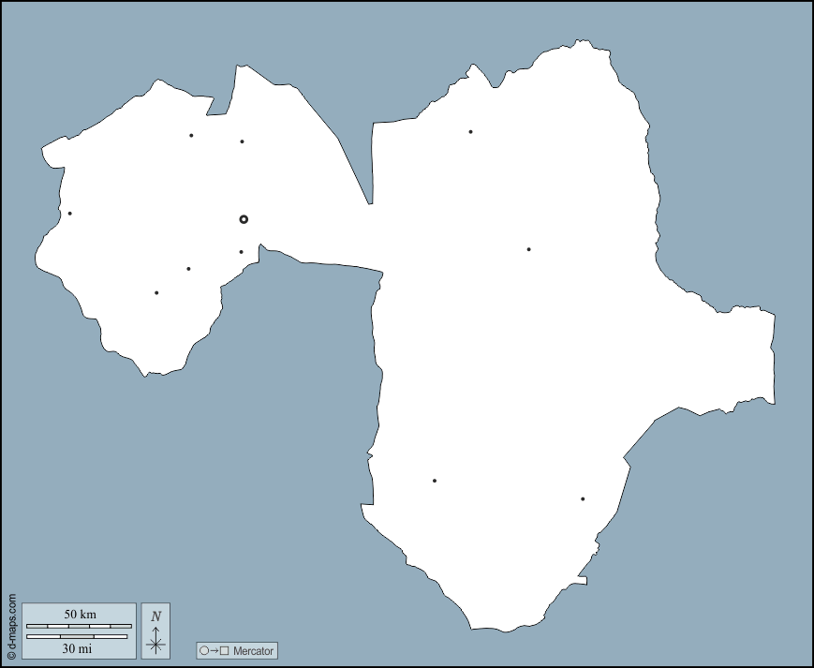Click the southeastern-most city dot on the map
The height and width of the screenshot is (668, 814).
(583, 499)
